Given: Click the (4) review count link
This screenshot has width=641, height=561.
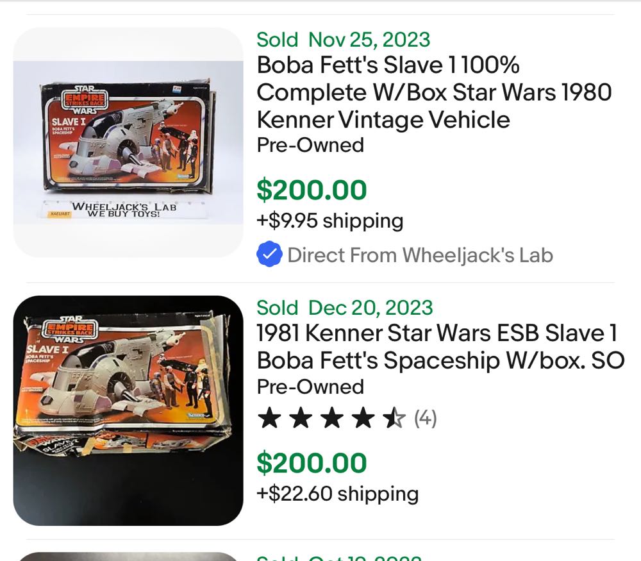Looking at the screenshot, I should click(424, 417).
